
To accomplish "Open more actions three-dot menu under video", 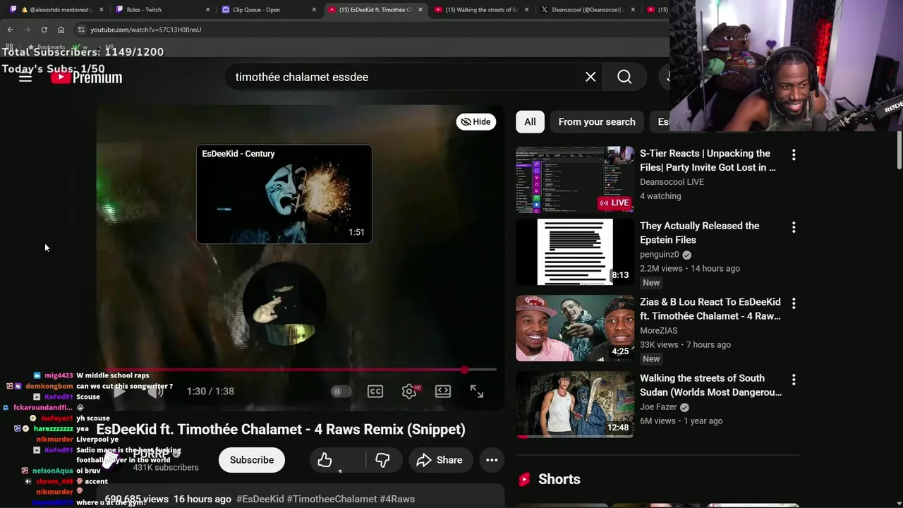I will (492, 460).
